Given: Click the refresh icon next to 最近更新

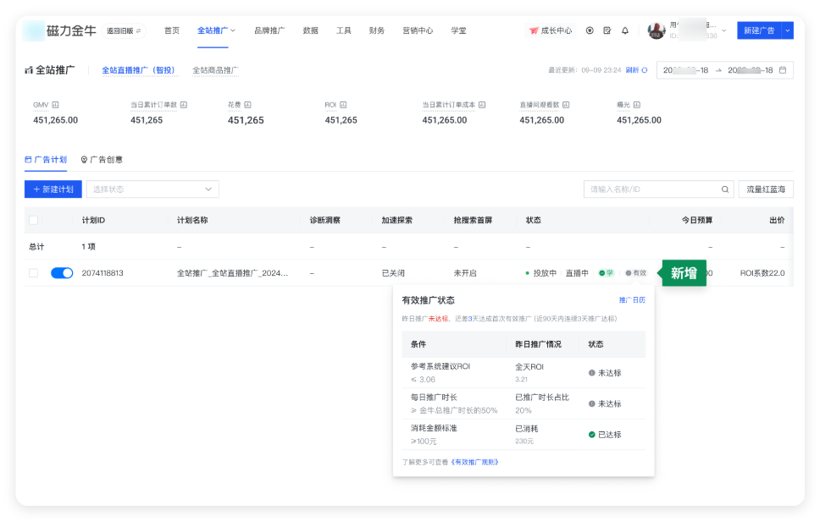Looking at the screenshot, I should tap(645, 70).
